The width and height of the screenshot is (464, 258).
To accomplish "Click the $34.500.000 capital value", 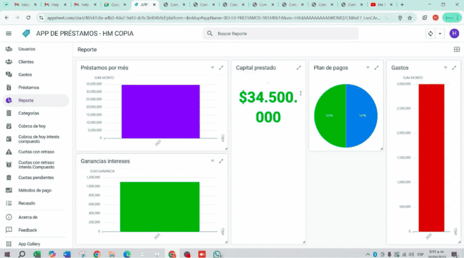I will 268,107.
